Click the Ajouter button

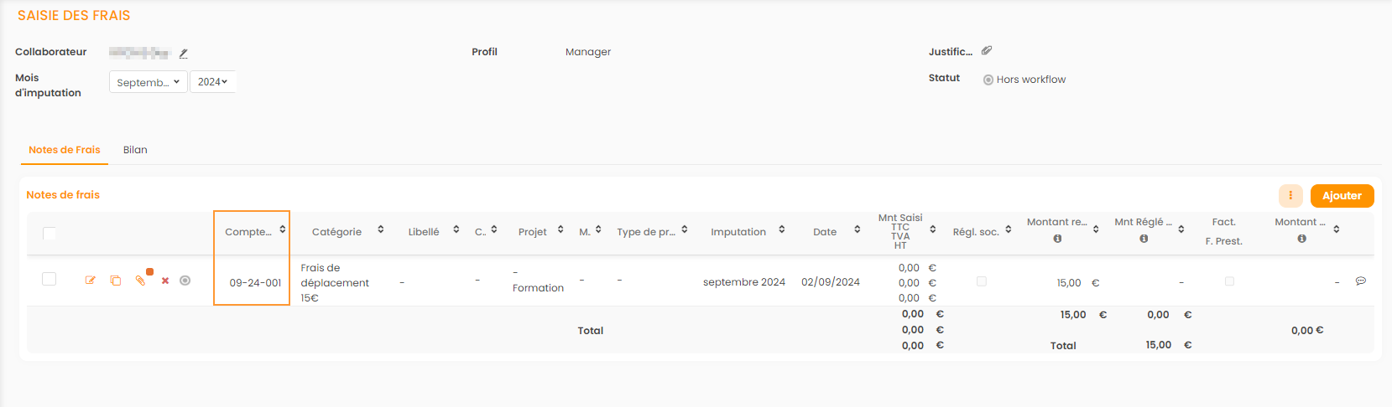[x=1342, y=196]
